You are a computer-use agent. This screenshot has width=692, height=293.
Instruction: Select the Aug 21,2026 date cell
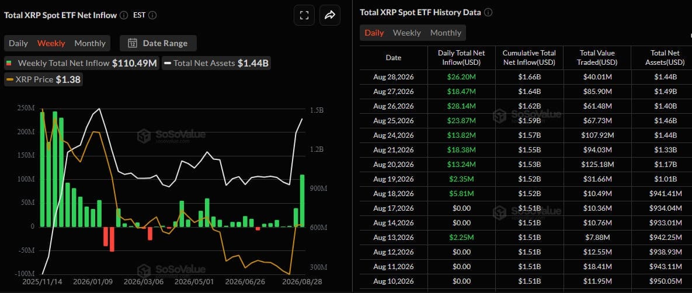394,149
